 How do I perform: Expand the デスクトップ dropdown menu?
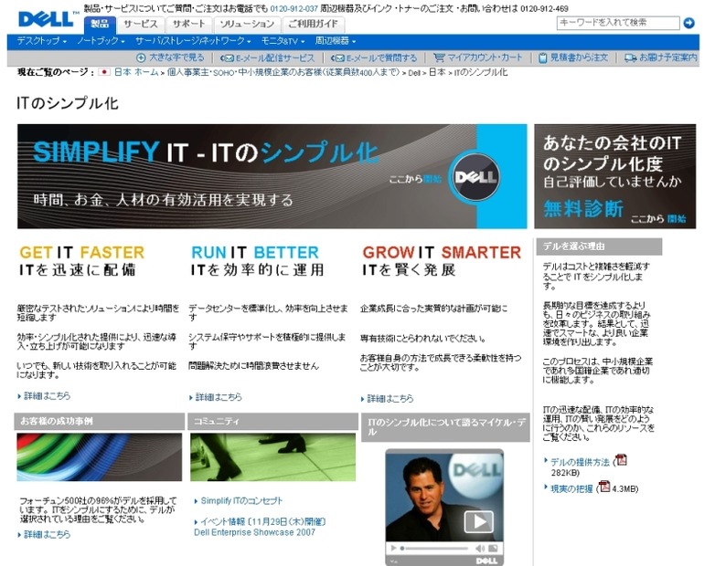click(42, 41)
